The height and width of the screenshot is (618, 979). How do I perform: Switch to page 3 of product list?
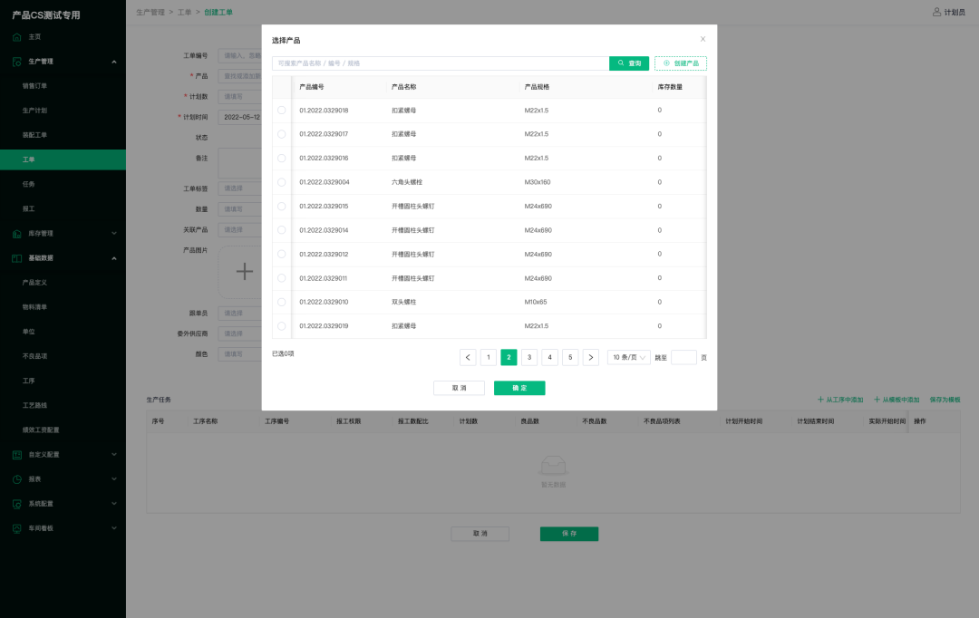point(529,357)
